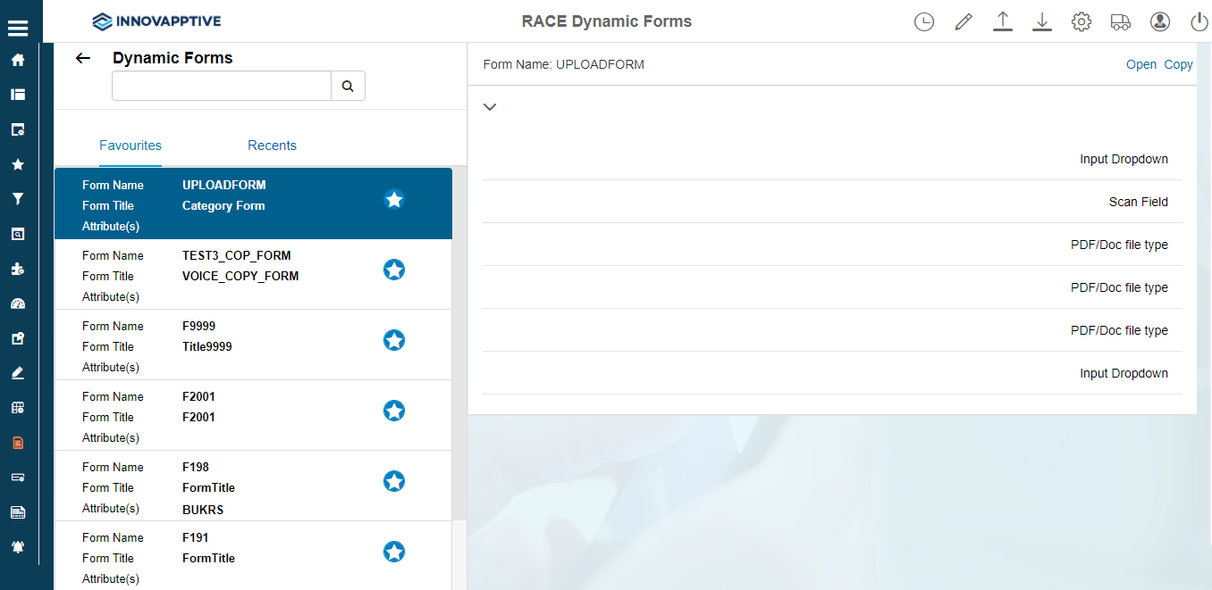Viewport: 1212px width, 590px height.
Task: Switch to the Recents tab
Action: point(272,145)
